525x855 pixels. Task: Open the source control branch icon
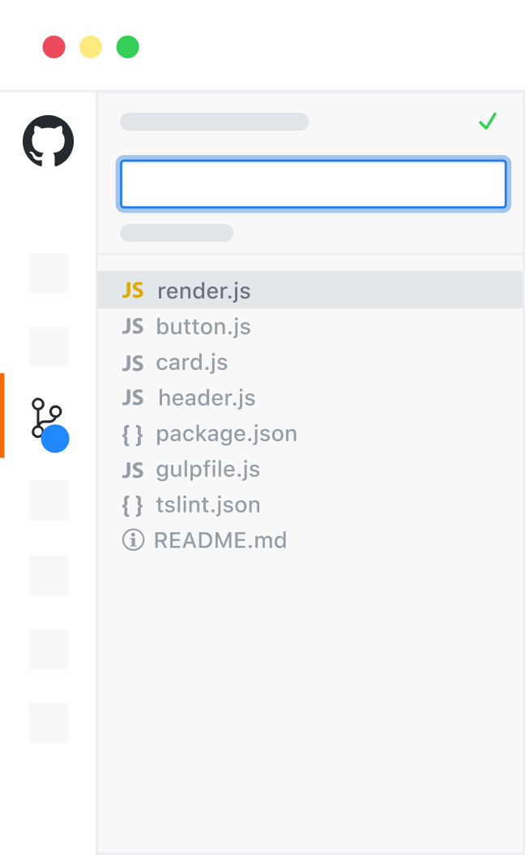coord(41,417)
